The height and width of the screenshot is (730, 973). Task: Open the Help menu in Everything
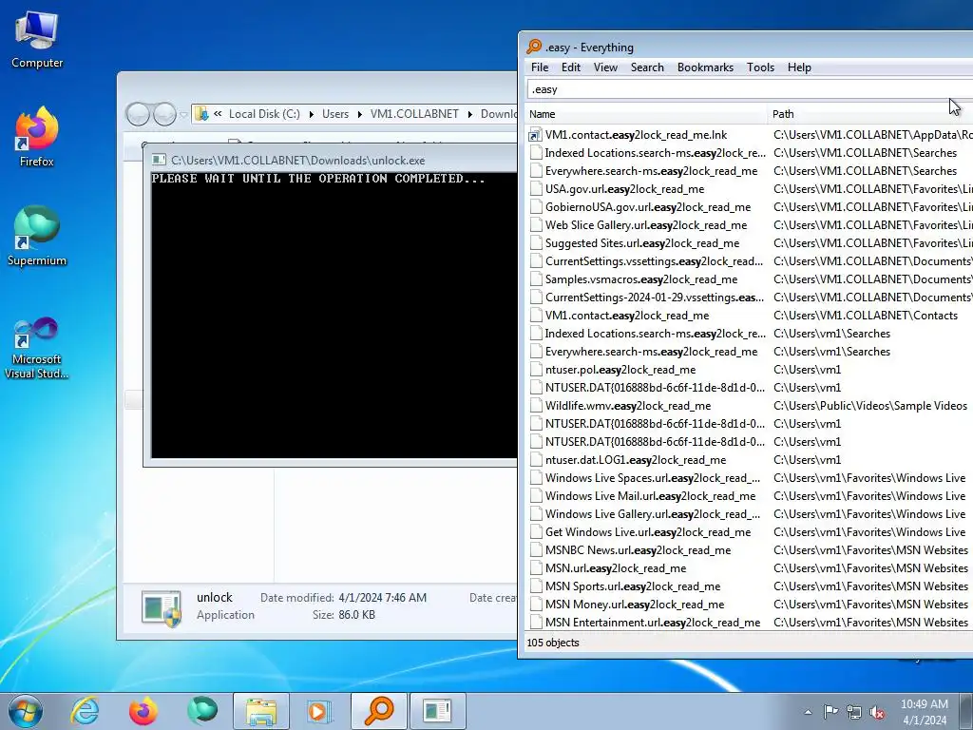click(799, 67)
